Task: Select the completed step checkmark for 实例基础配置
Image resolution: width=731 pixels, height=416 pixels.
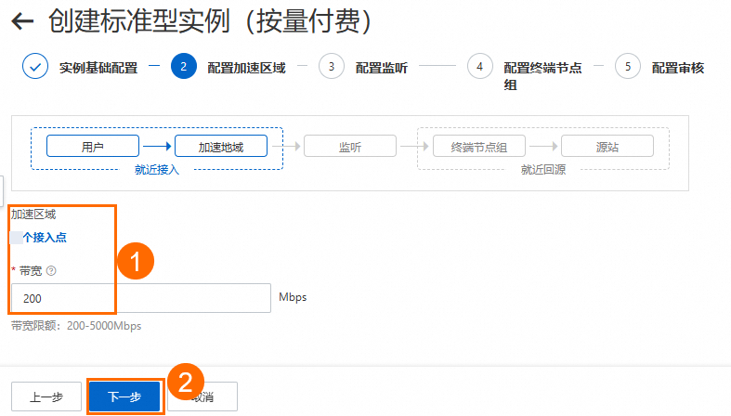Action: coord(35,66)
